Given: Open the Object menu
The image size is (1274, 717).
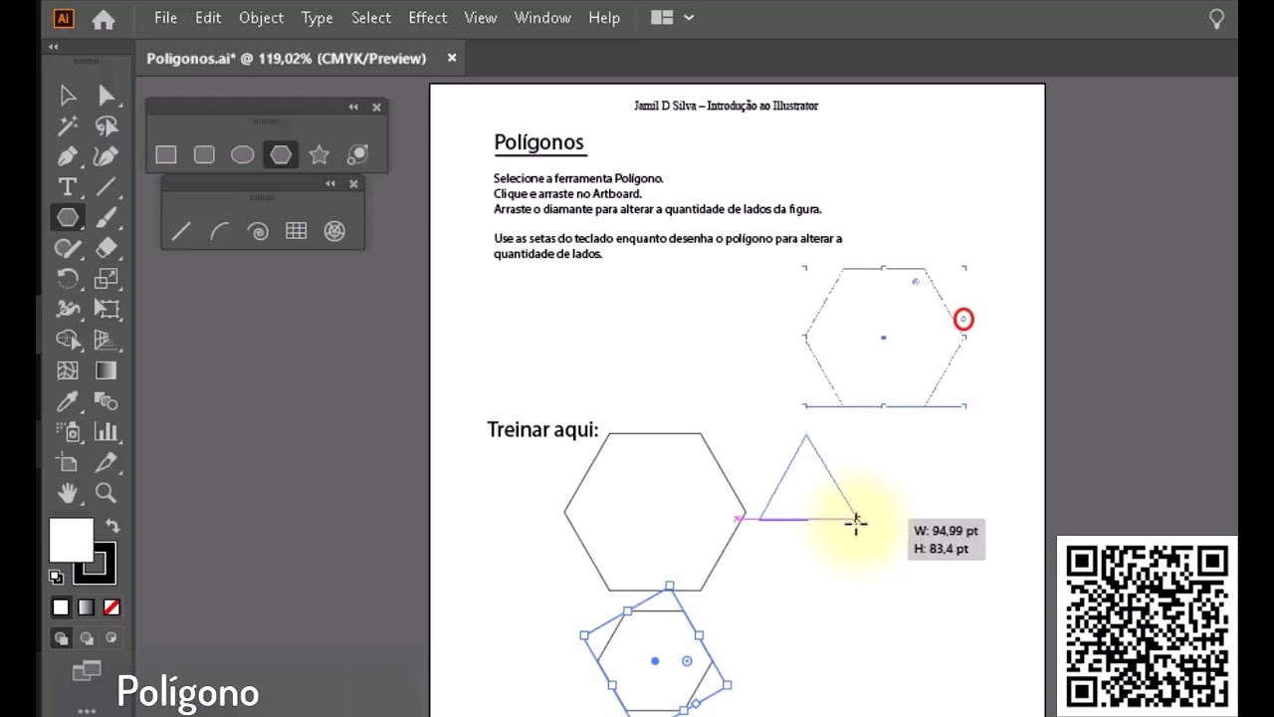Looking at the screenshot, I should (261, 18).
